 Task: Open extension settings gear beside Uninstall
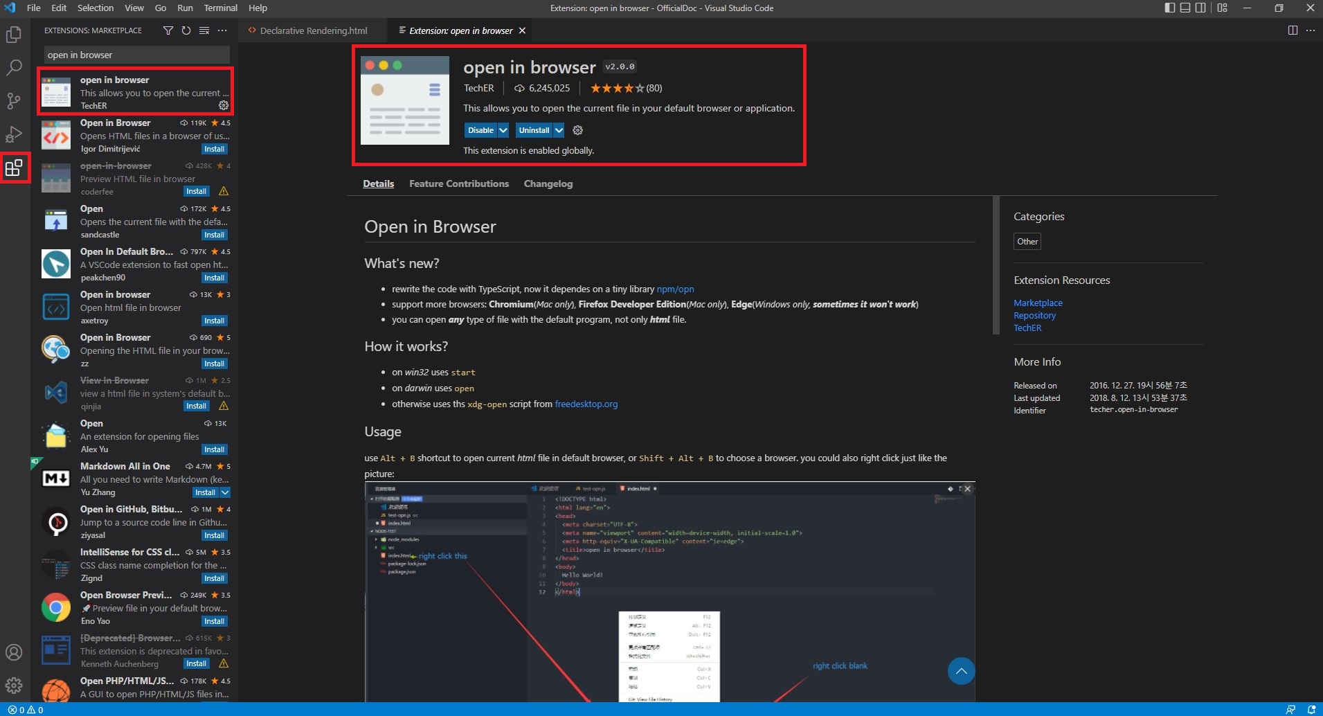tap(578, 130)
